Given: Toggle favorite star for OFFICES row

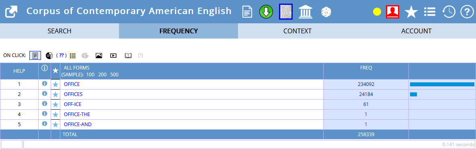Looking at the screenshot, I should pos(55,95).
